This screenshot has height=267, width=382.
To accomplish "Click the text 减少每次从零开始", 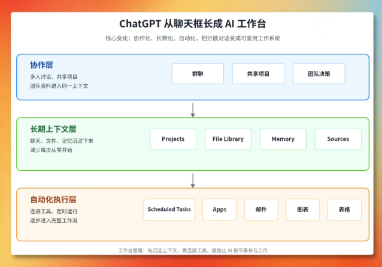I will click(x=51, y=150).
